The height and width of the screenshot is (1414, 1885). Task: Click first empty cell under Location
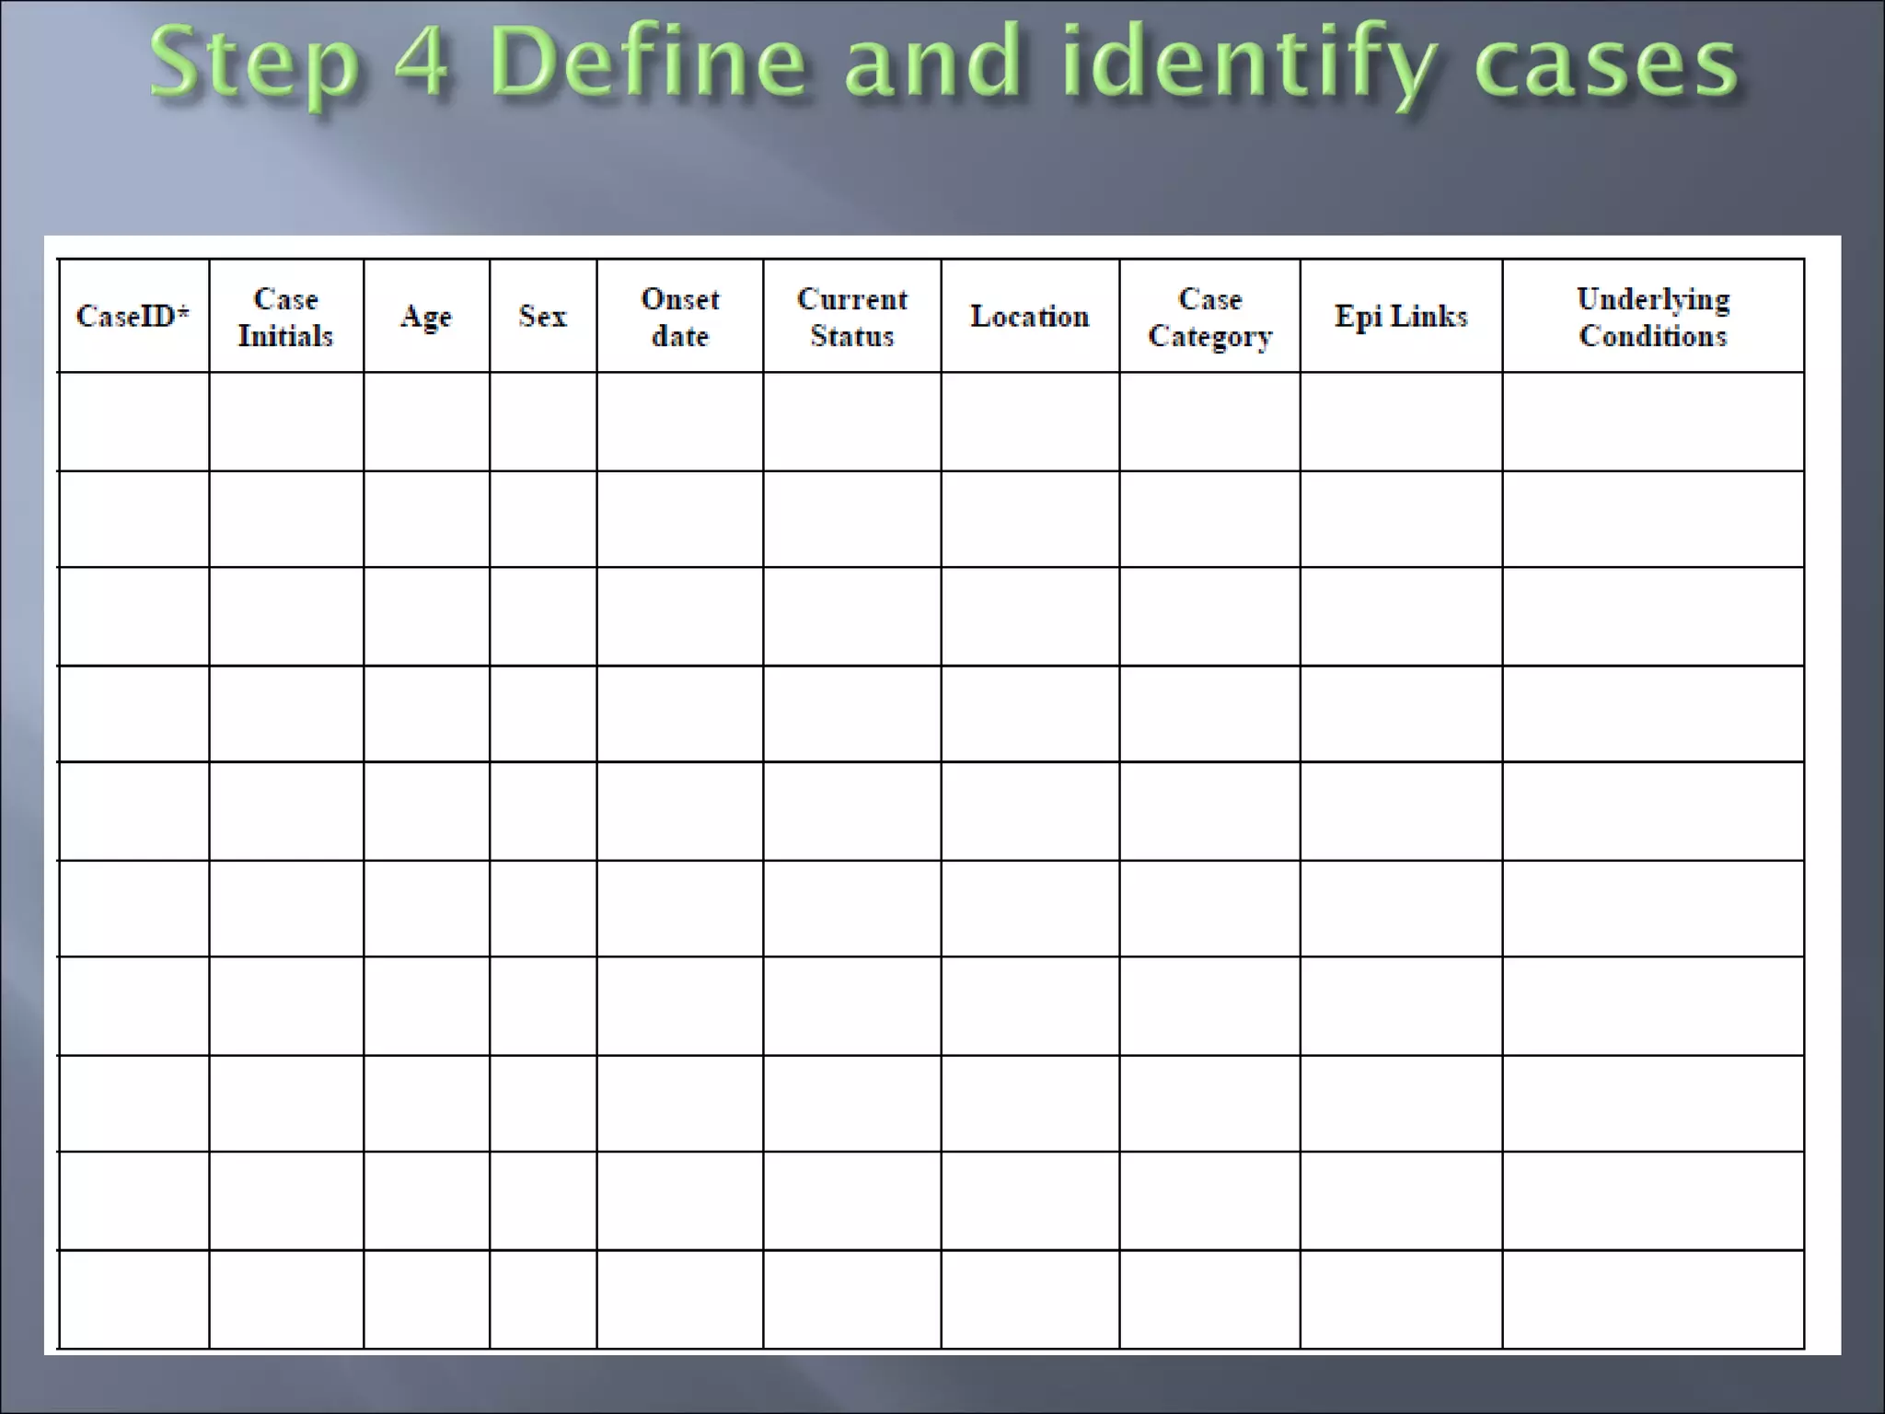(x=1029, y=422)
